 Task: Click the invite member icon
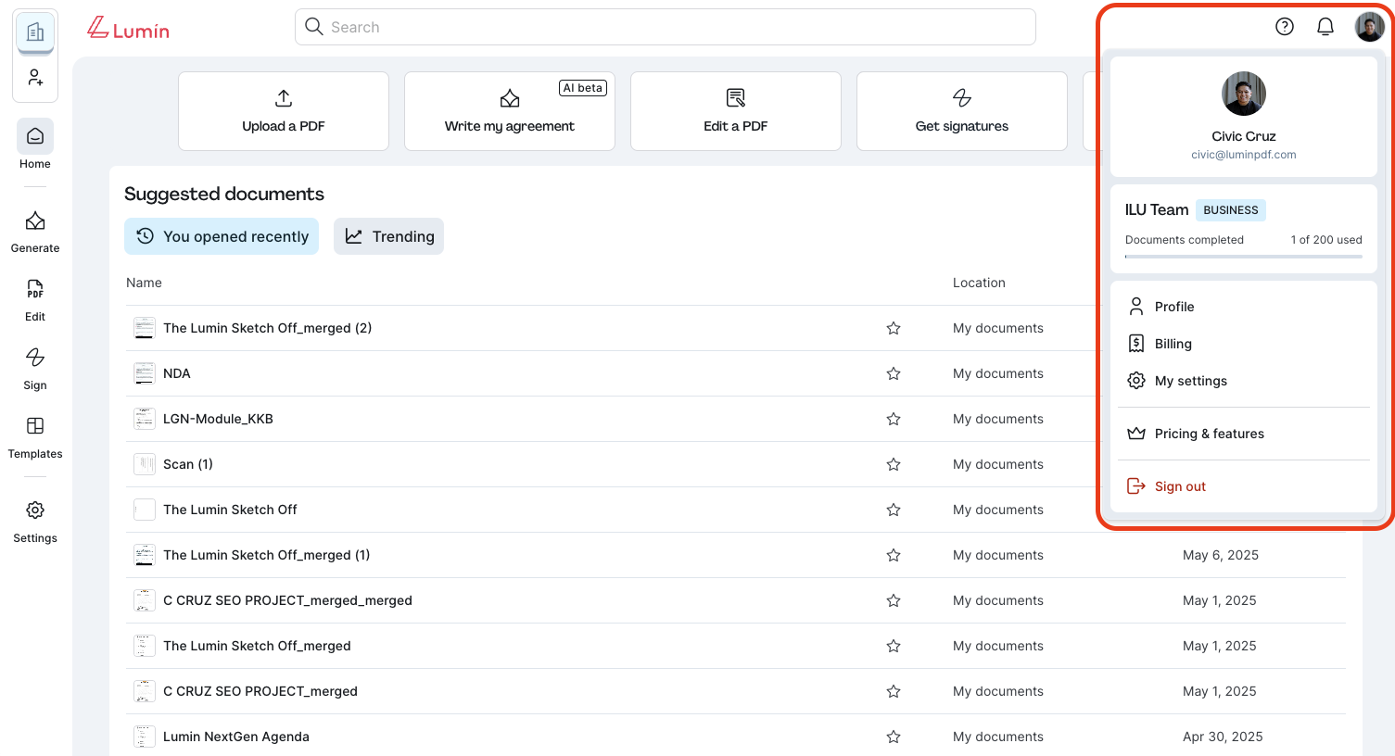[x=35, y=78]
